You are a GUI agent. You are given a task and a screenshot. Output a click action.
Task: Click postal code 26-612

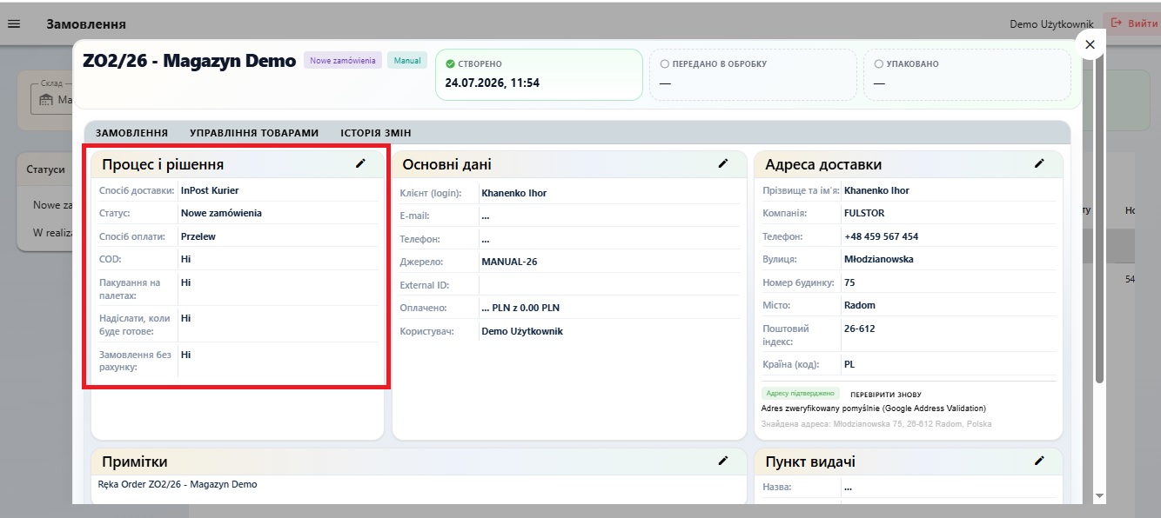860,329
